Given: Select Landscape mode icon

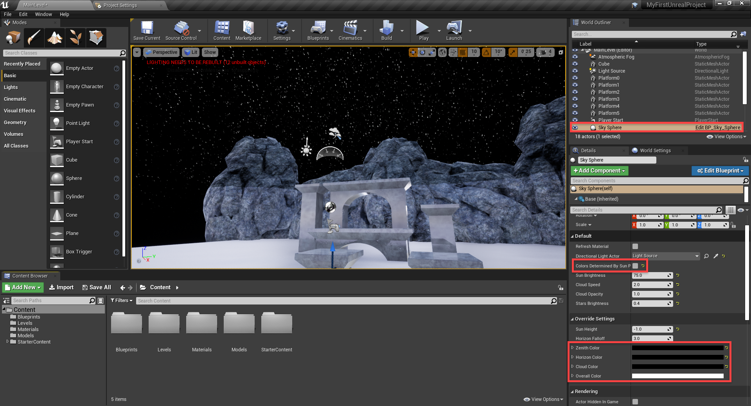Looking at the screenshot, I should [54, 37].
